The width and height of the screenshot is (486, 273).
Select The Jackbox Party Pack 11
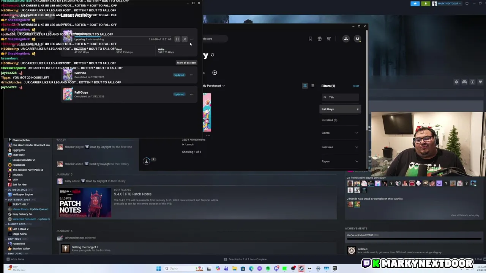click(28, 170)
